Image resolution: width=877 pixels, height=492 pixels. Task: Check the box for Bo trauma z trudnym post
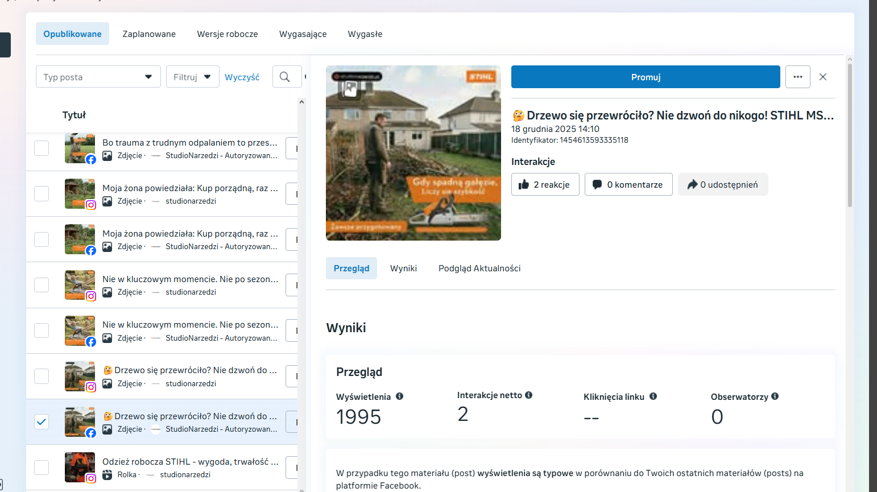[x=42, y=148]
